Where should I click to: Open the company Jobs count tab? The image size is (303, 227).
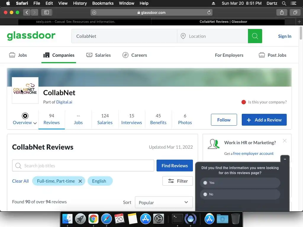(78, 119)
